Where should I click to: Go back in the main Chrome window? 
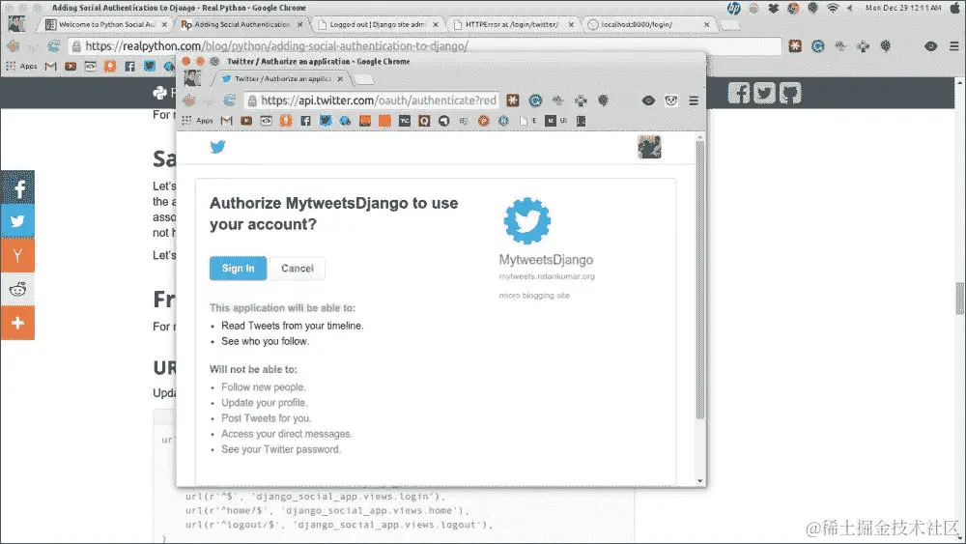tap(13, 46)
